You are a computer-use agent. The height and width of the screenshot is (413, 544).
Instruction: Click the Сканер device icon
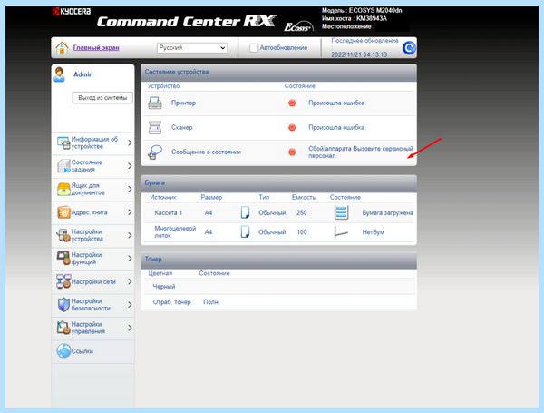pyautogui.click(x=155, y=127)
